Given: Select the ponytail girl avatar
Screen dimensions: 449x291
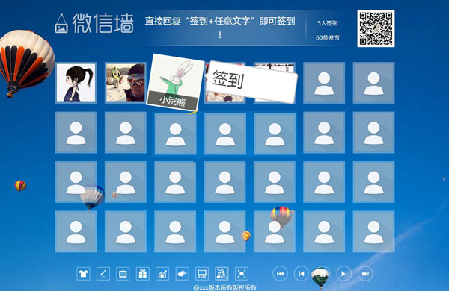Looking at the screenshot, I should point(76,83).
